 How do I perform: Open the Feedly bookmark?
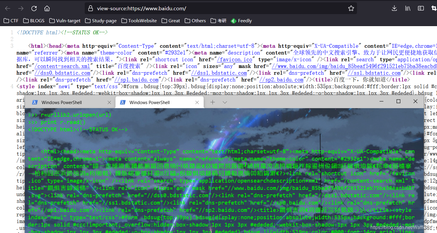point(242,21)
